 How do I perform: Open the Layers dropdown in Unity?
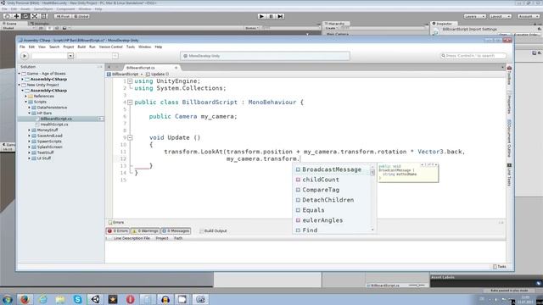click(x=475, y=16)
